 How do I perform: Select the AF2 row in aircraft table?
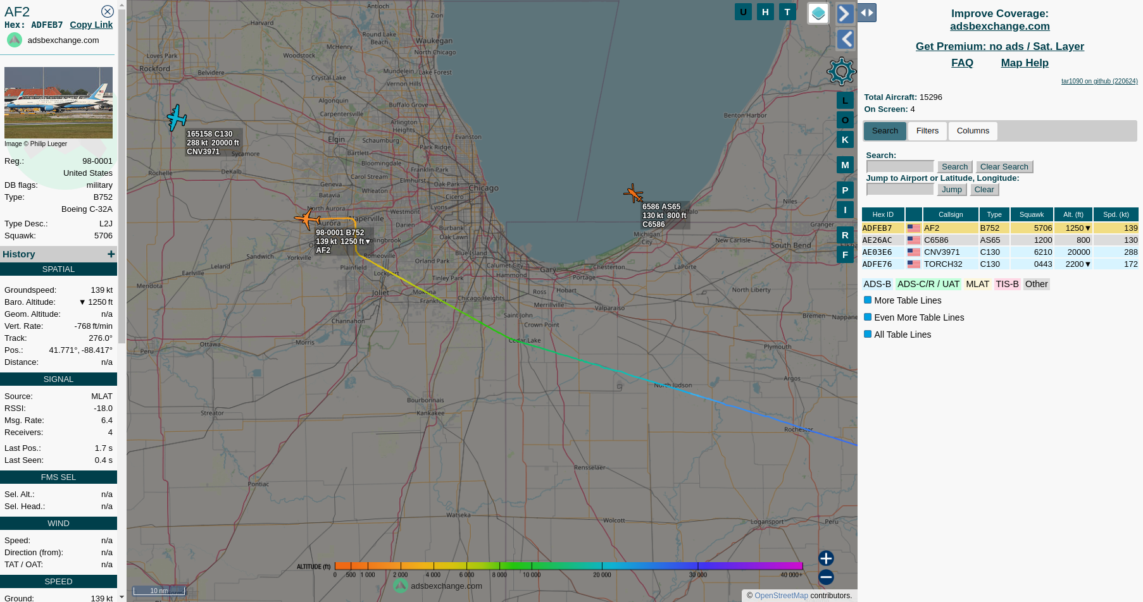(x=1000, y=228)
